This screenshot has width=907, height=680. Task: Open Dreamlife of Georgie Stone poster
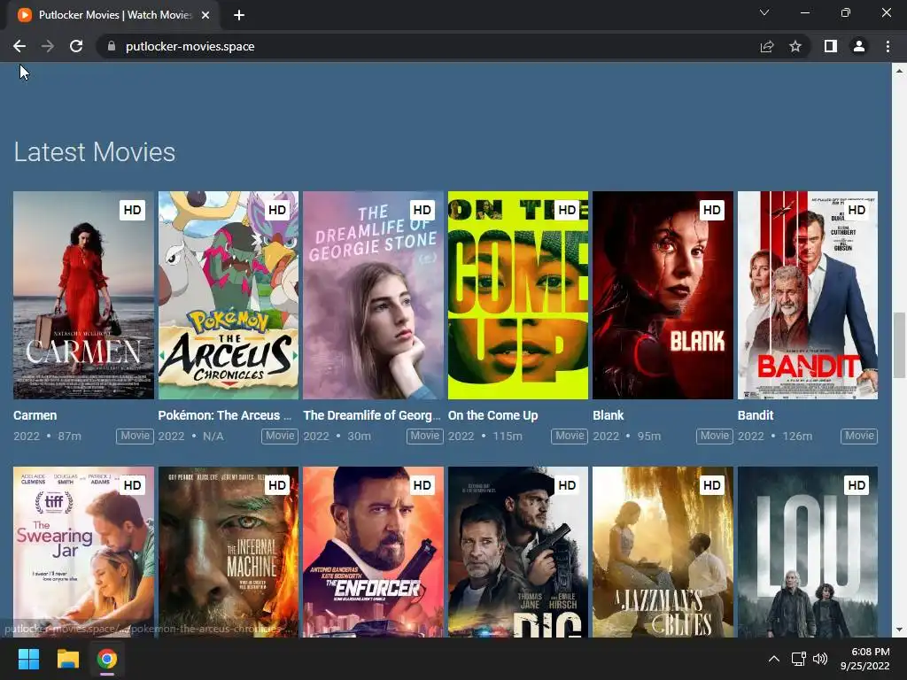(373, 295)
